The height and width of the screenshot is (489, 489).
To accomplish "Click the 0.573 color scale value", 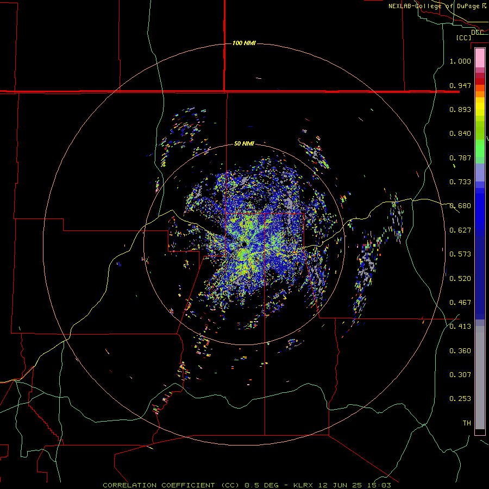I will tap(460, 254).
